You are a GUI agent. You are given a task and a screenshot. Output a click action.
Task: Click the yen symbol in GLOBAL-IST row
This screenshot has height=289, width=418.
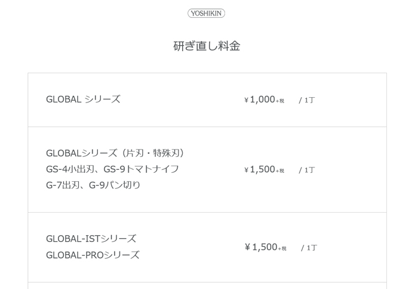[247, 247]
